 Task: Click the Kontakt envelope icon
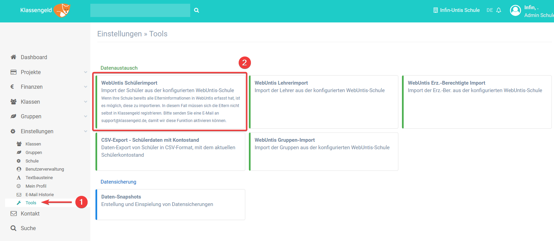tap(14, 213)
